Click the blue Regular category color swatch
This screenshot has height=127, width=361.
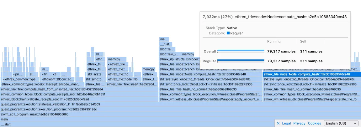click(228, 33)
